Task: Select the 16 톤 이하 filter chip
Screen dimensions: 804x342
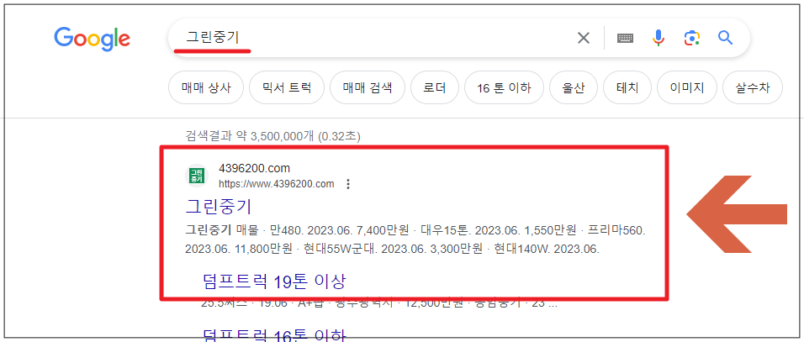Action: (x=504, y=87)
